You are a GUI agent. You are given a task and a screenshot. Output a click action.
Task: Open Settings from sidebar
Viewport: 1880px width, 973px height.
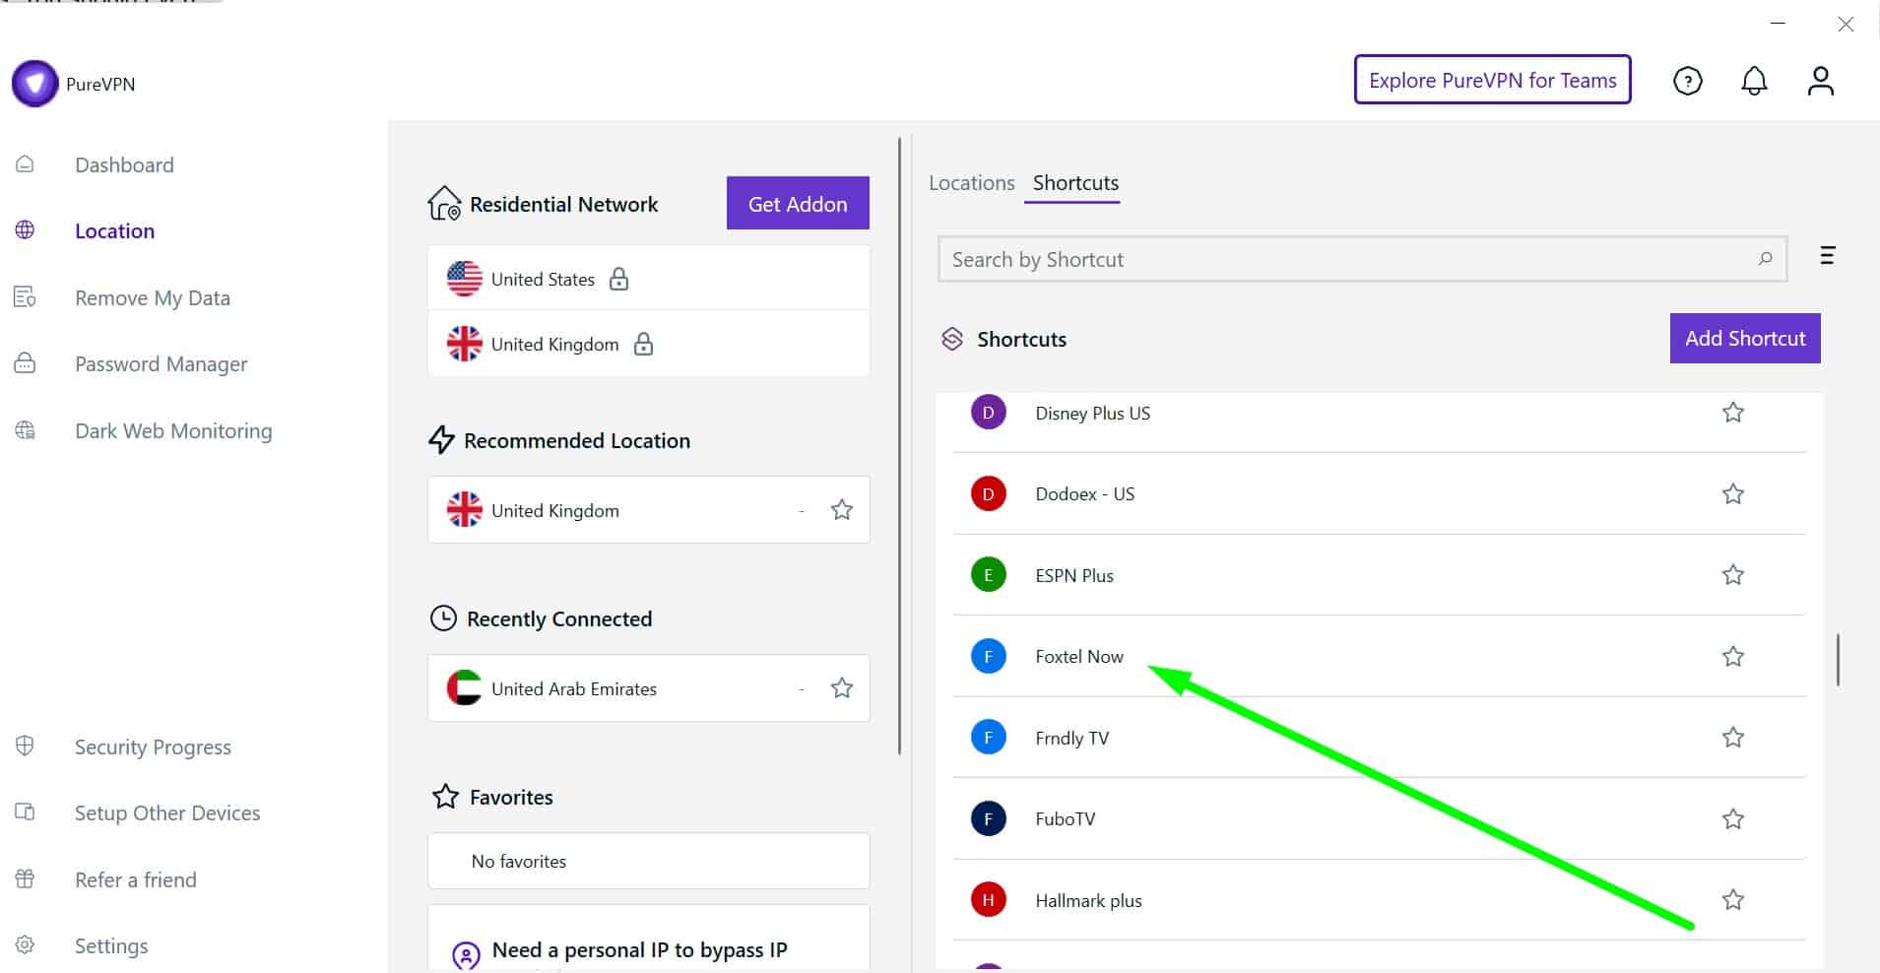point(111,945)
